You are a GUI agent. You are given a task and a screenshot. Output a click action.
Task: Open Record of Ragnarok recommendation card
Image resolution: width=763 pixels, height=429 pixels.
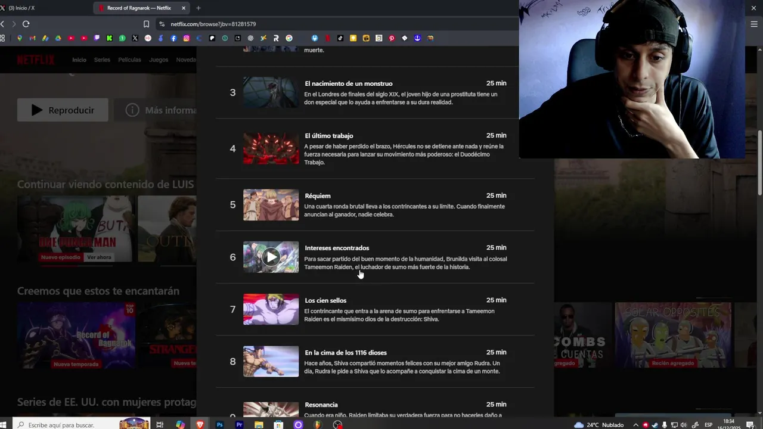click(76, 335)
